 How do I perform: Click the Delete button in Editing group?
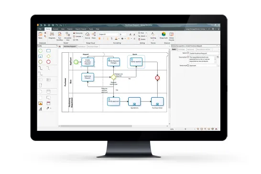point(142,39)
